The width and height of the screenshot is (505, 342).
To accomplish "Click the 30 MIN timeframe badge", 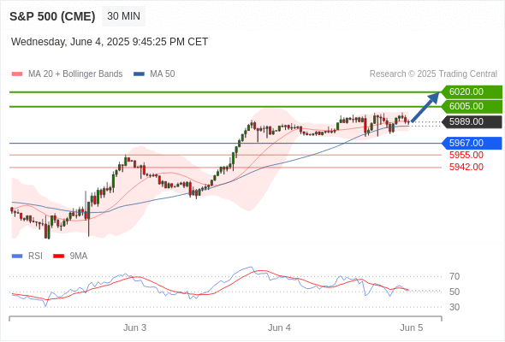I will [123, 16].
